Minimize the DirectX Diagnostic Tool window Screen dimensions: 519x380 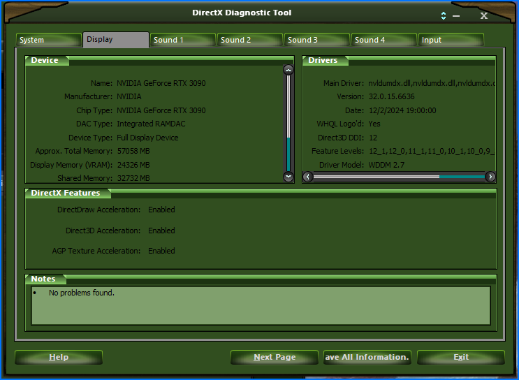[x=456, y=16]
